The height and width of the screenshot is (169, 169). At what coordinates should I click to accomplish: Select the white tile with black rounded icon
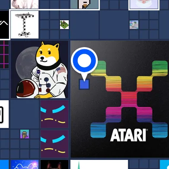(x=4, y=114)
